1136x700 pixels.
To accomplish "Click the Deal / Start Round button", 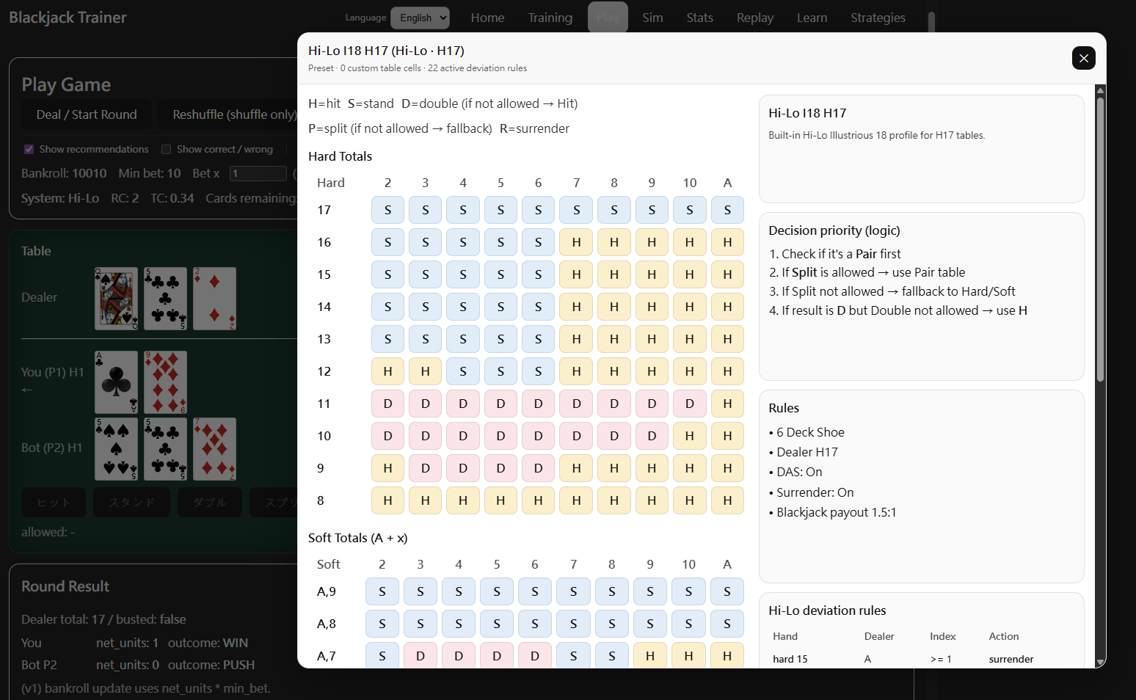I will point(87,114).
